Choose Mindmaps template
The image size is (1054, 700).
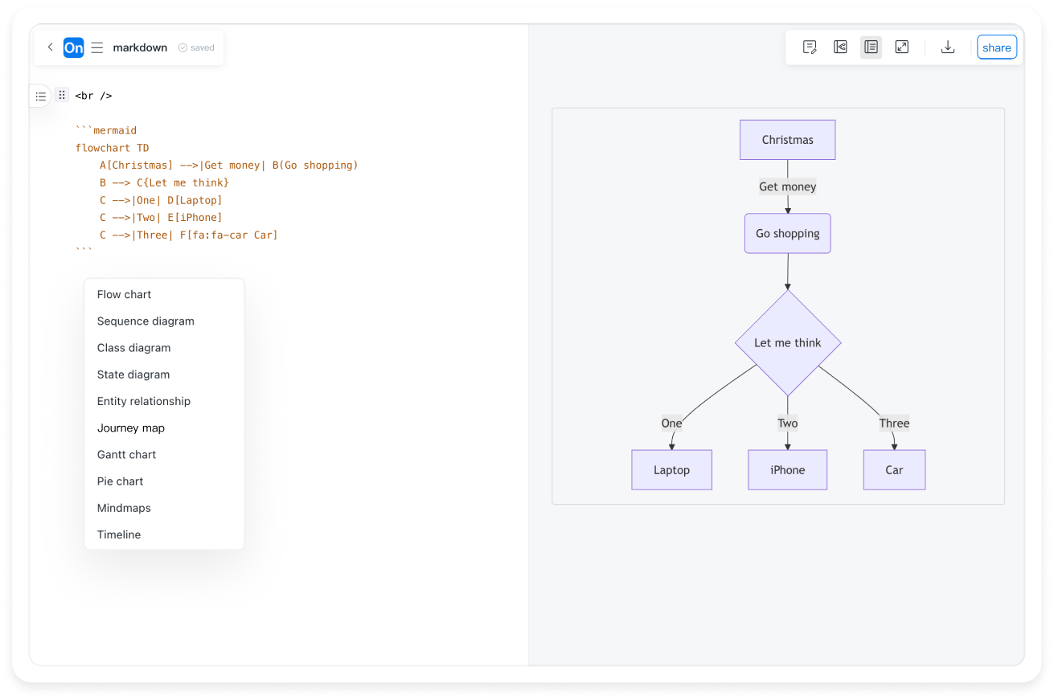[164, 508]
